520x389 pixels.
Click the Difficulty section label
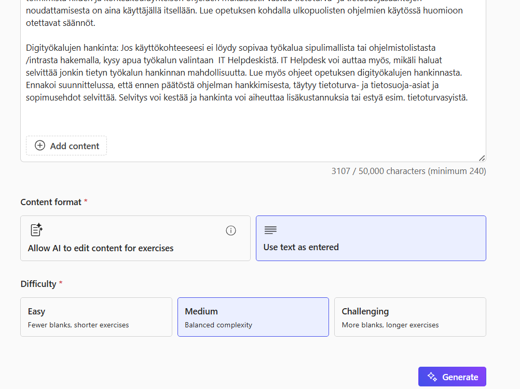point(38,284)
